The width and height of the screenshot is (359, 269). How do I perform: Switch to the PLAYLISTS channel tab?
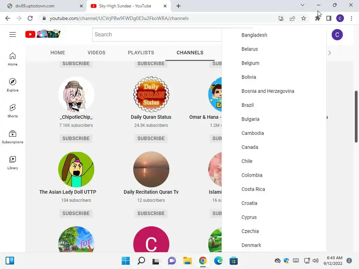[141, 53]
